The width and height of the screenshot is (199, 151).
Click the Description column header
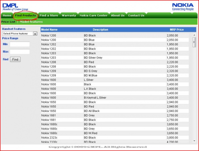pos(101,30)
